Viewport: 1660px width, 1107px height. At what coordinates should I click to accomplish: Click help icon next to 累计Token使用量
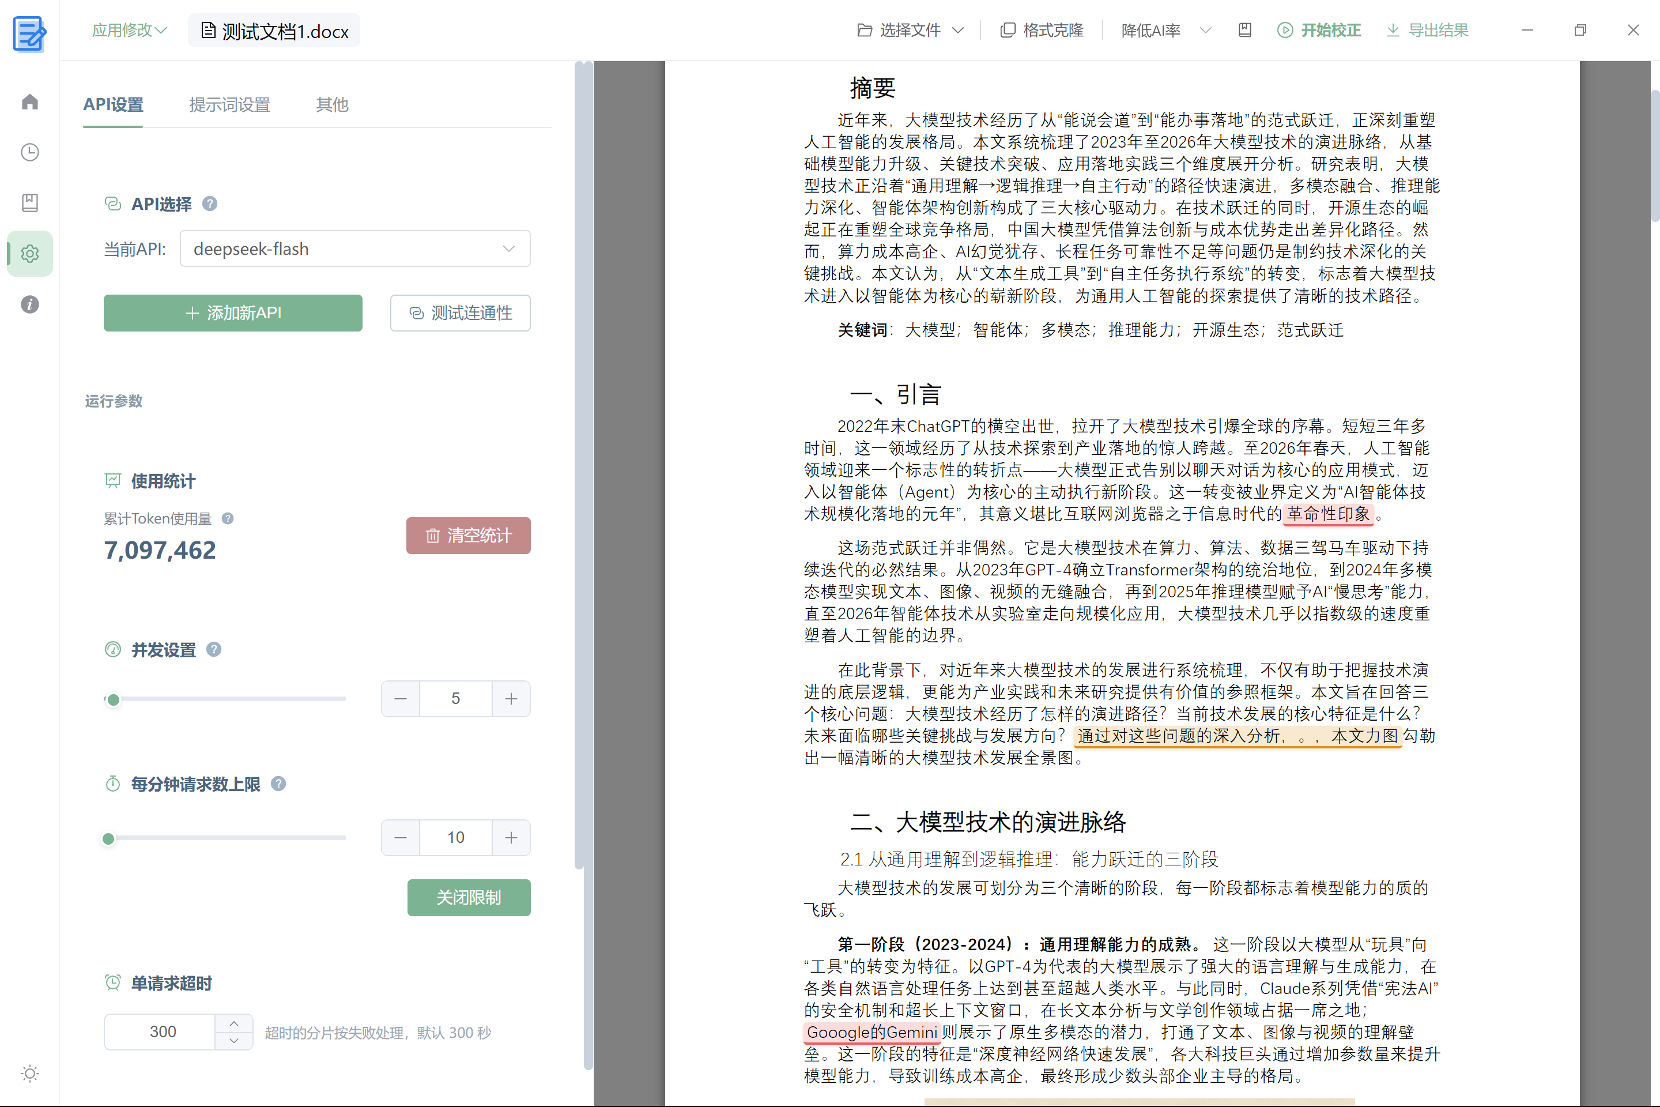click(x=228, y=518)
